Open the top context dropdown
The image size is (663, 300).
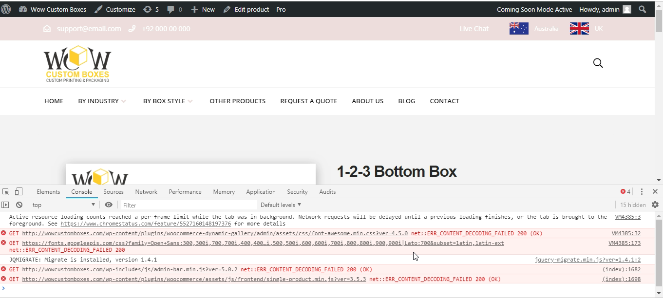tap(63, 205)
